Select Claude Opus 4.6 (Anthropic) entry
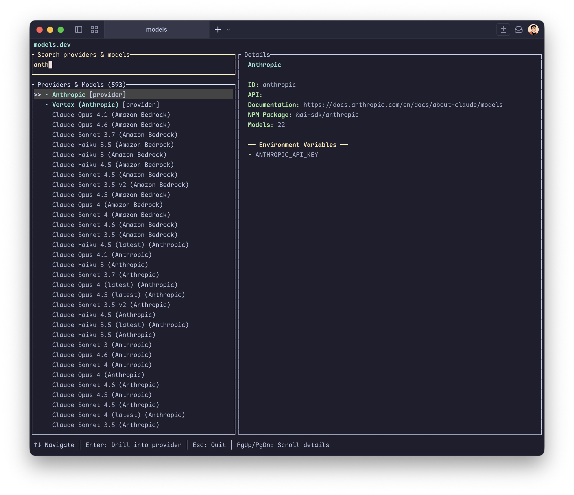The width and height of the screenshot is (574, 495). click(102, 355)
